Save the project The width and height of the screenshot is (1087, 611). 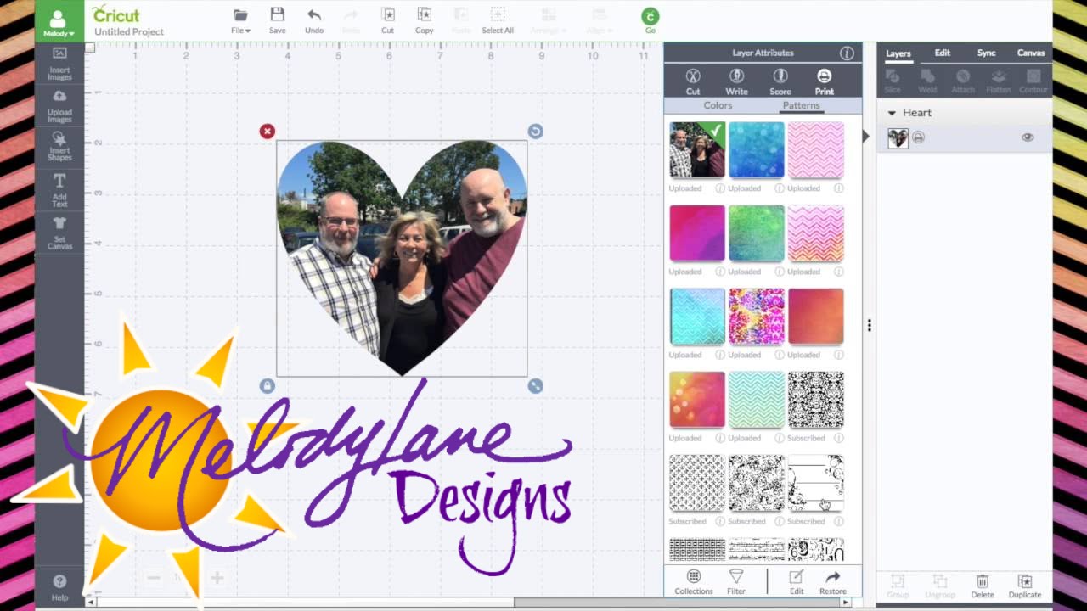click(x=277, y=20)
